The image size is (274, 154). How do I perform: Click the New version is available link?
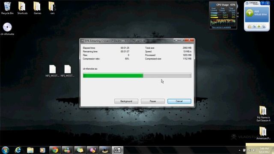pos(221,27)
